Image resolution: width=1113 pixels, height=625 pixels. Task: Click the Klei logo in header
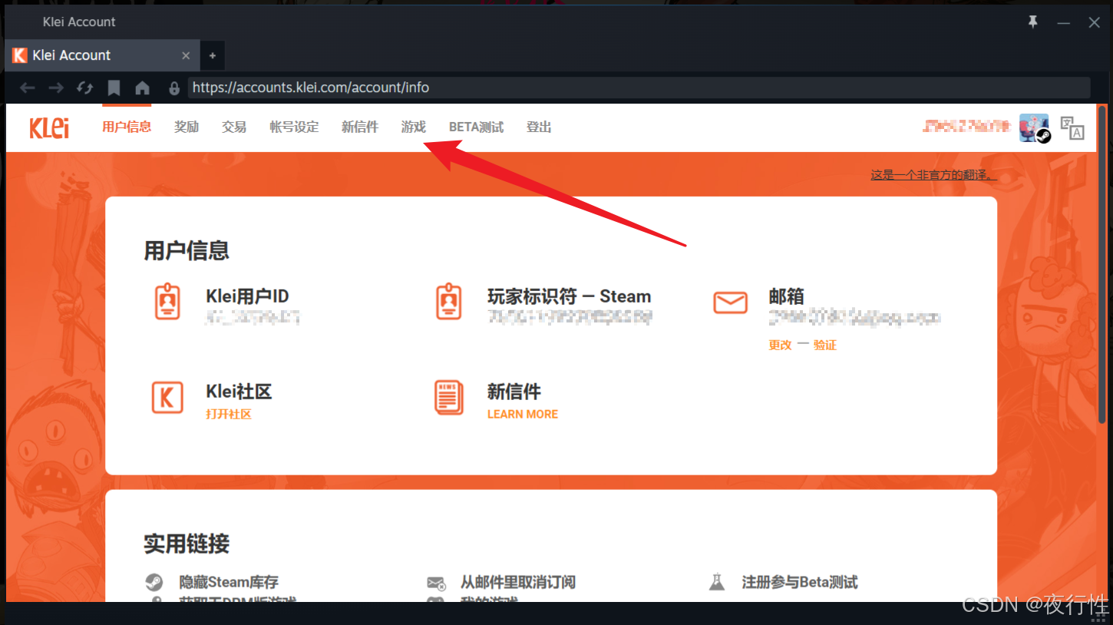(x=49, y=127)
